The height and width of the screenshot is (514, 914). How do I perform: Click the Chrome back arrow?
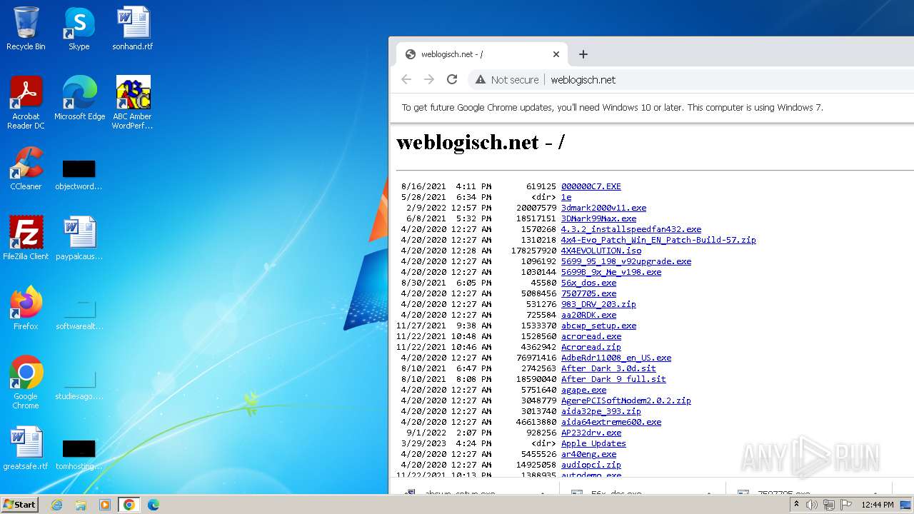point(406,79)
